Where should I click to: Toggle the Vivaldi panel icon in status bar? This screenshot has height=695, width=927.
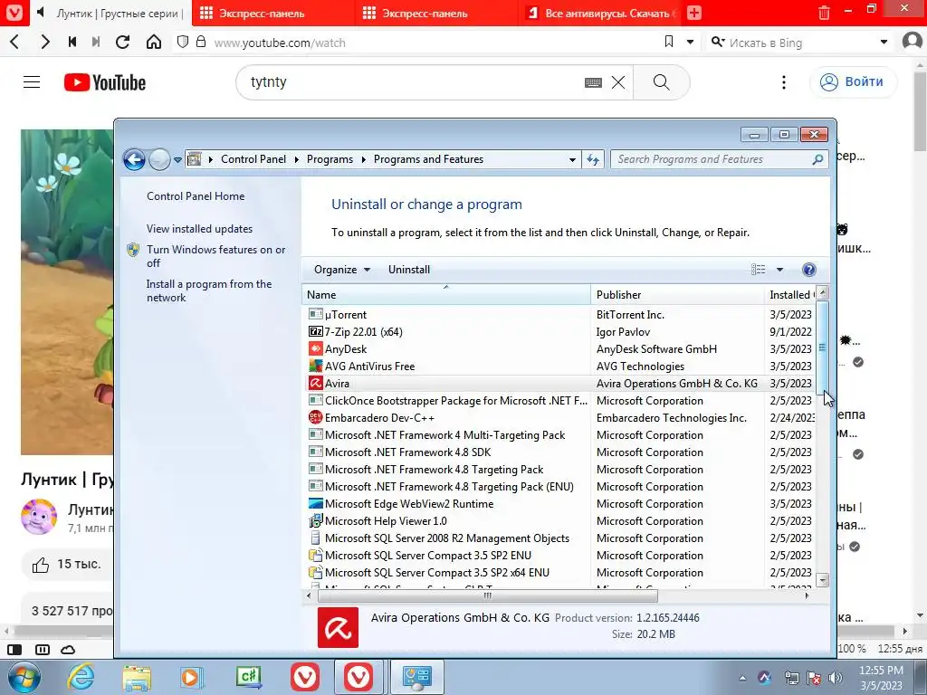click(14, 650)
